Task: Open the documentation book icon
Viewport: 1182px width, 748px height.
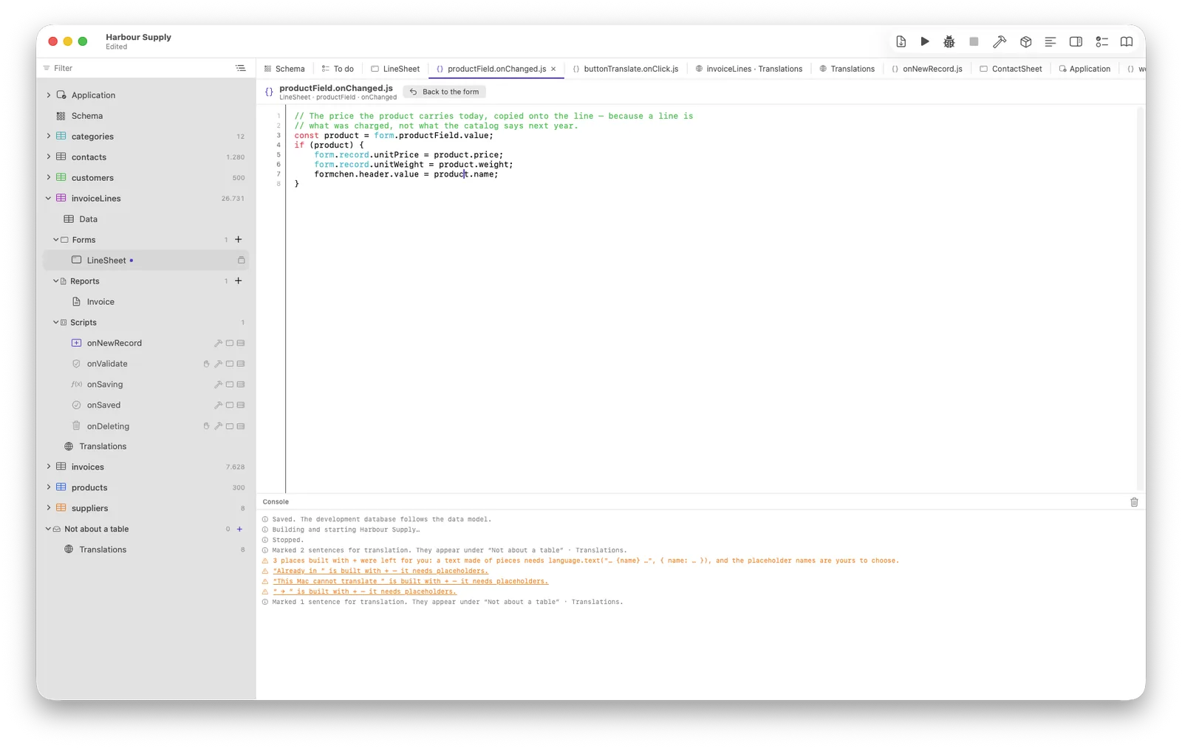Action: pos(1127,42)
